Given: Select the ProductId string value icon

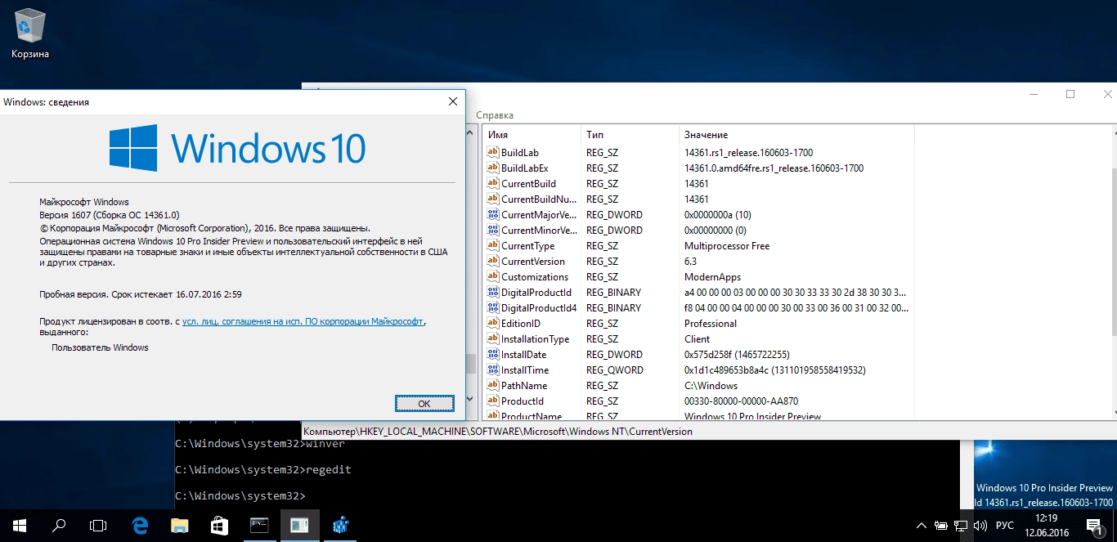Looking at the screenshot, I should pyautogui.click(x=493, y=401).
